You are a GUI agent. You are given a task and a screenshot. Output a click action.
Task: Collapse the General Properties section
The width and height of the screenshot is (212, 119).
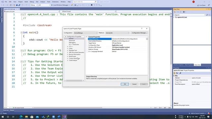click(87, 37)
